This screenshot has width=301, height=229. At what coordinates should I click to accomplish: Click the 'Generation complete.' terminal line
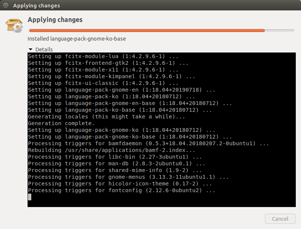(61, 123)
